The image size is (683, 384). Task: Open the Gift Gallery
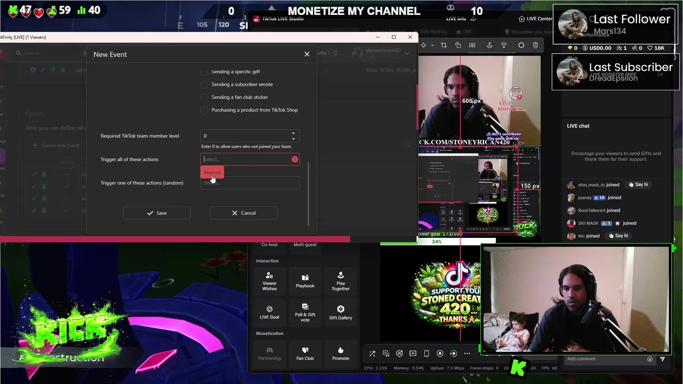(340, 313)
